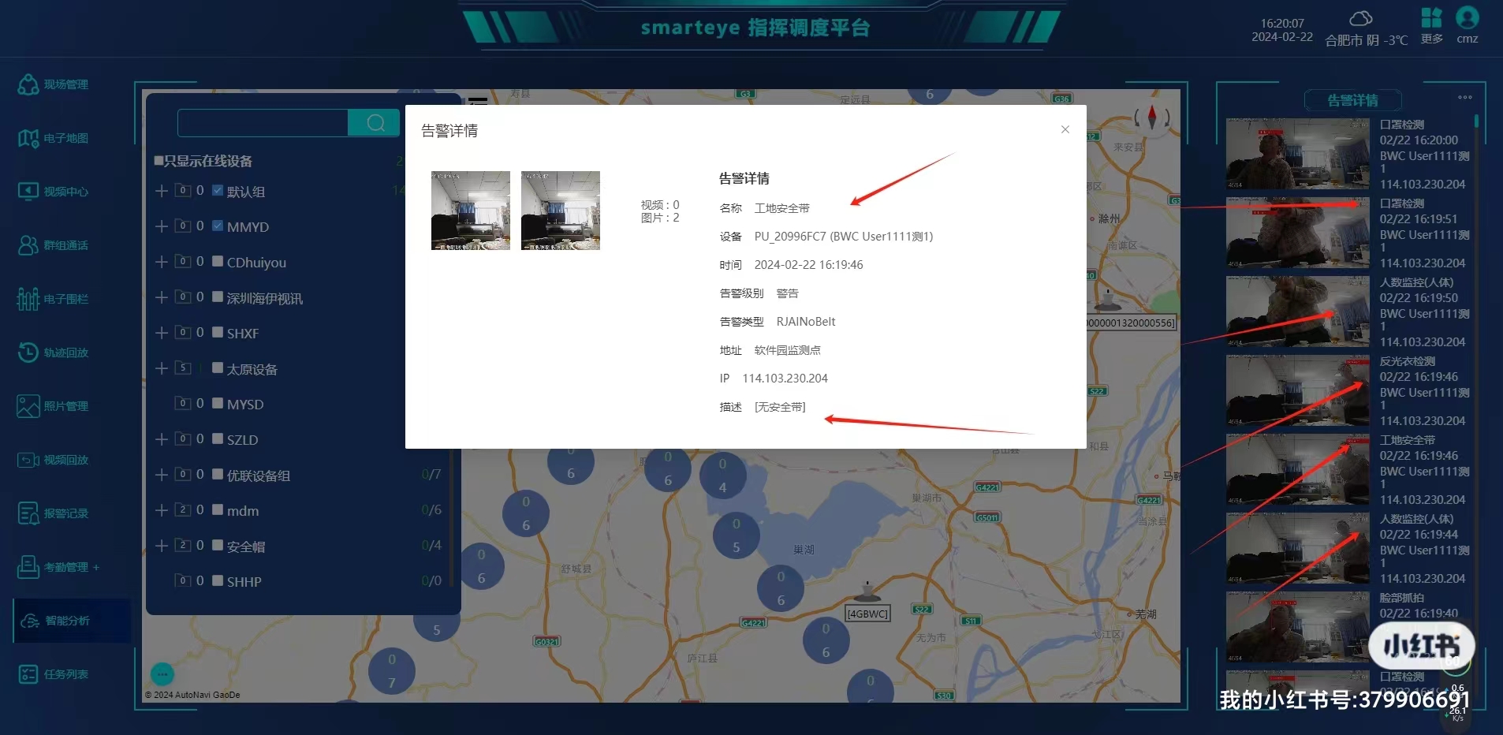Viewport: 1503px width, 735px height.
Task: Open the 任务列表 task list icon
Action: (28, 674)
